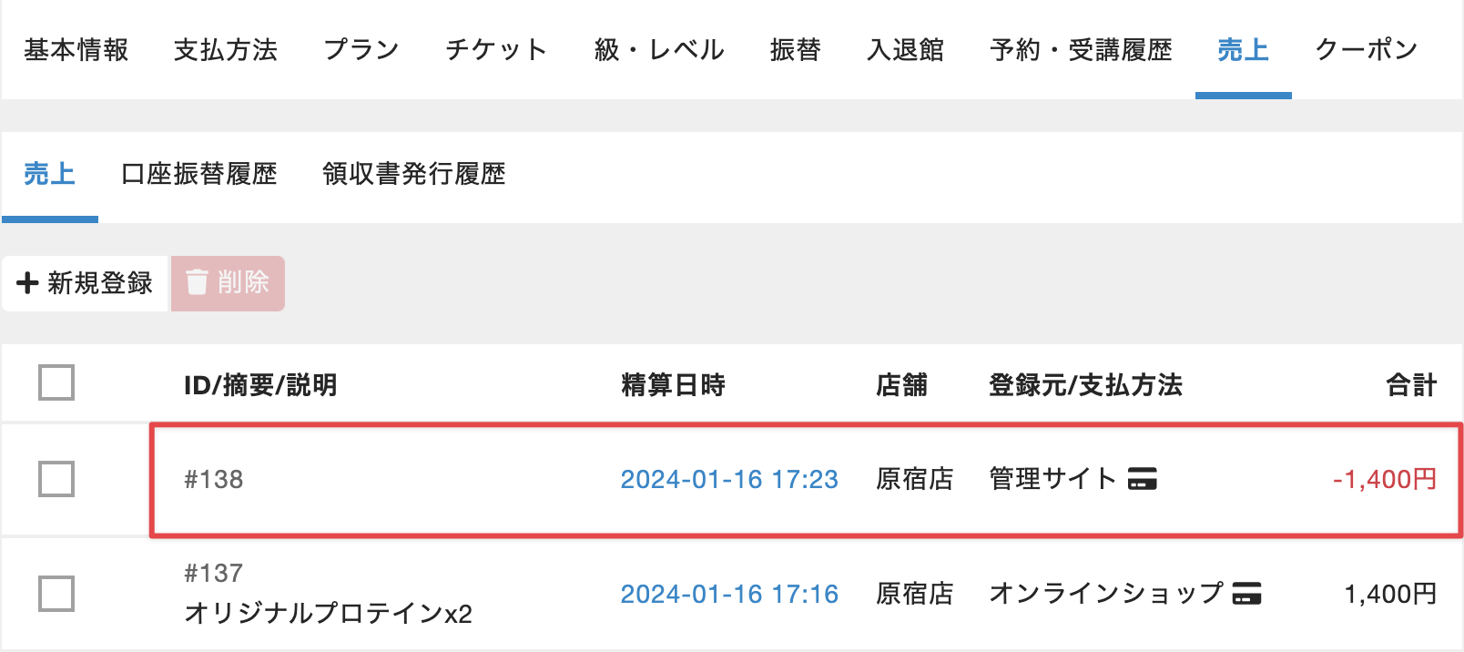Screen dimensions: 1464x652
Task: Select the 級・レベル tab
Action: 659,50
